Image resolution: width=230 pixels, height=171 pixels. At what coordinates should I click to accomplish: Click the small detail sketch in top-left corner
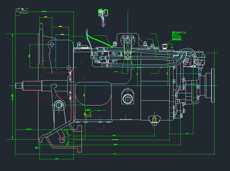tap(22, 10)
